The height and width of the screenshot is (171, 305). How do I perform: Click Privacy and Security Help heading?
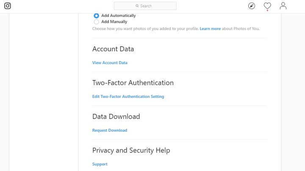[131, 150]
